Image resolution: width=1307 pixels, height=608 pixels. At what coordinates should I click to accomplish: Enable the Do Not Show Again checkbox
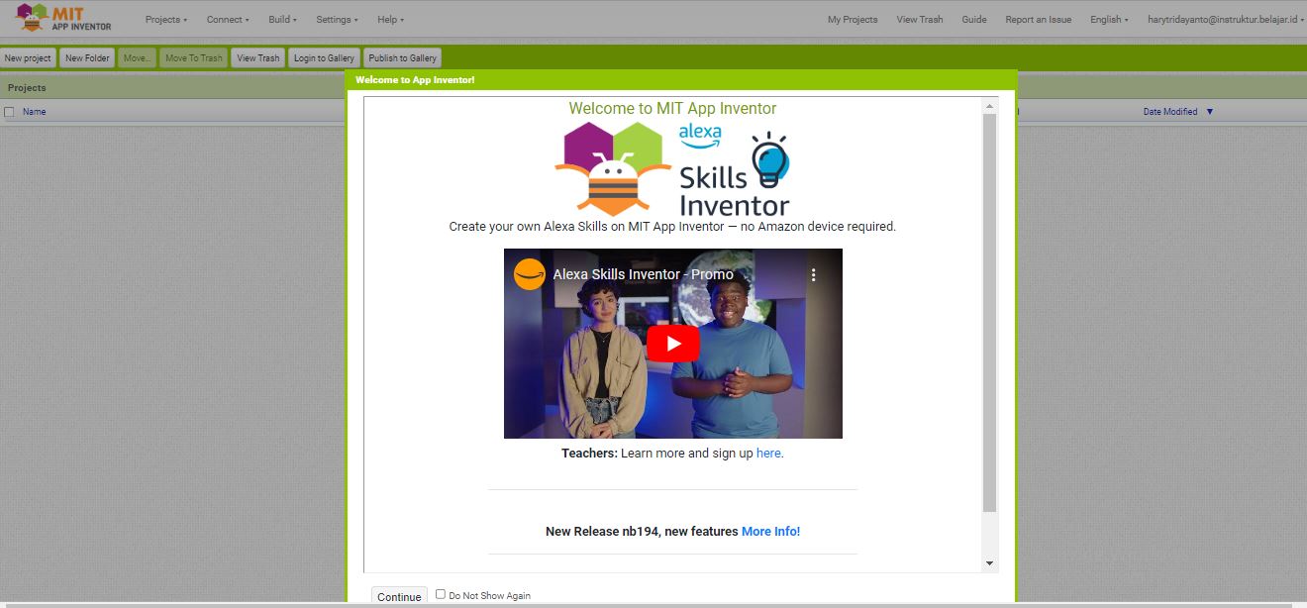click(440, 593)
